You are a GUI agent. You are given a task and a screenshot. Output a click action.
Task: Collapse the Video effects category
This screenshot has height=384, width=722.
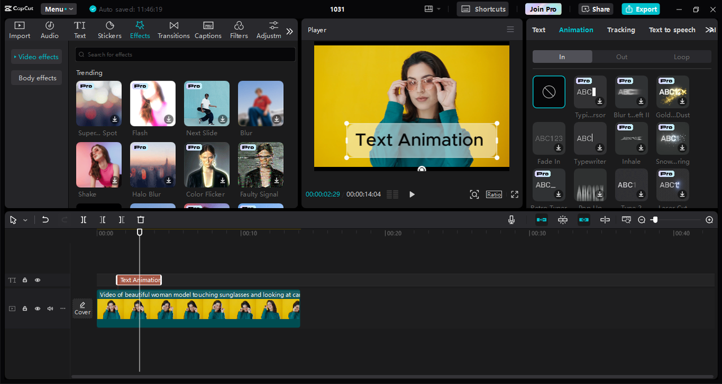(37, 57)
